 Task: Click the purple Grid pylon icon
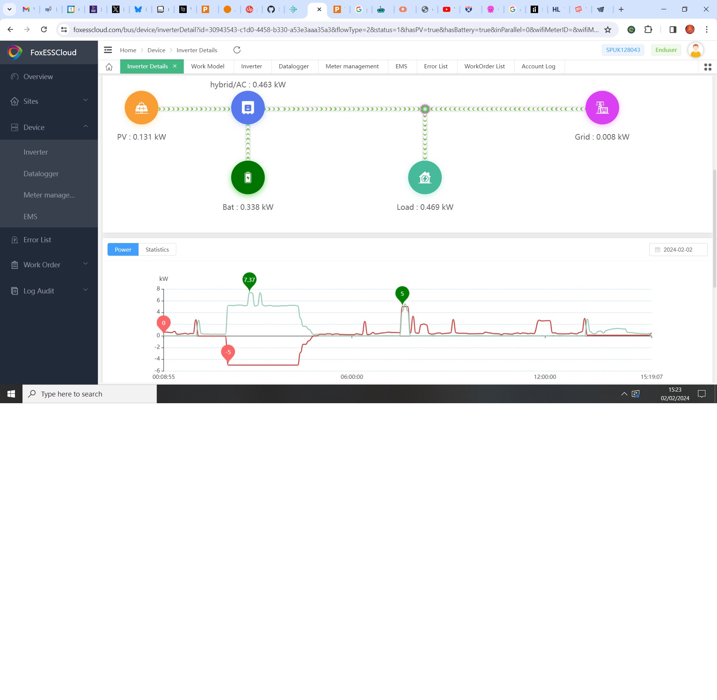[x=602, y=108]
